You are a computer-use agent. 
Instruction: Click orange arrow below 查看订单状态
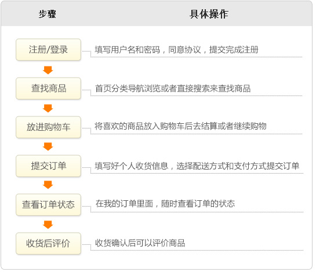pyautogui.click(x=48, y=225)
